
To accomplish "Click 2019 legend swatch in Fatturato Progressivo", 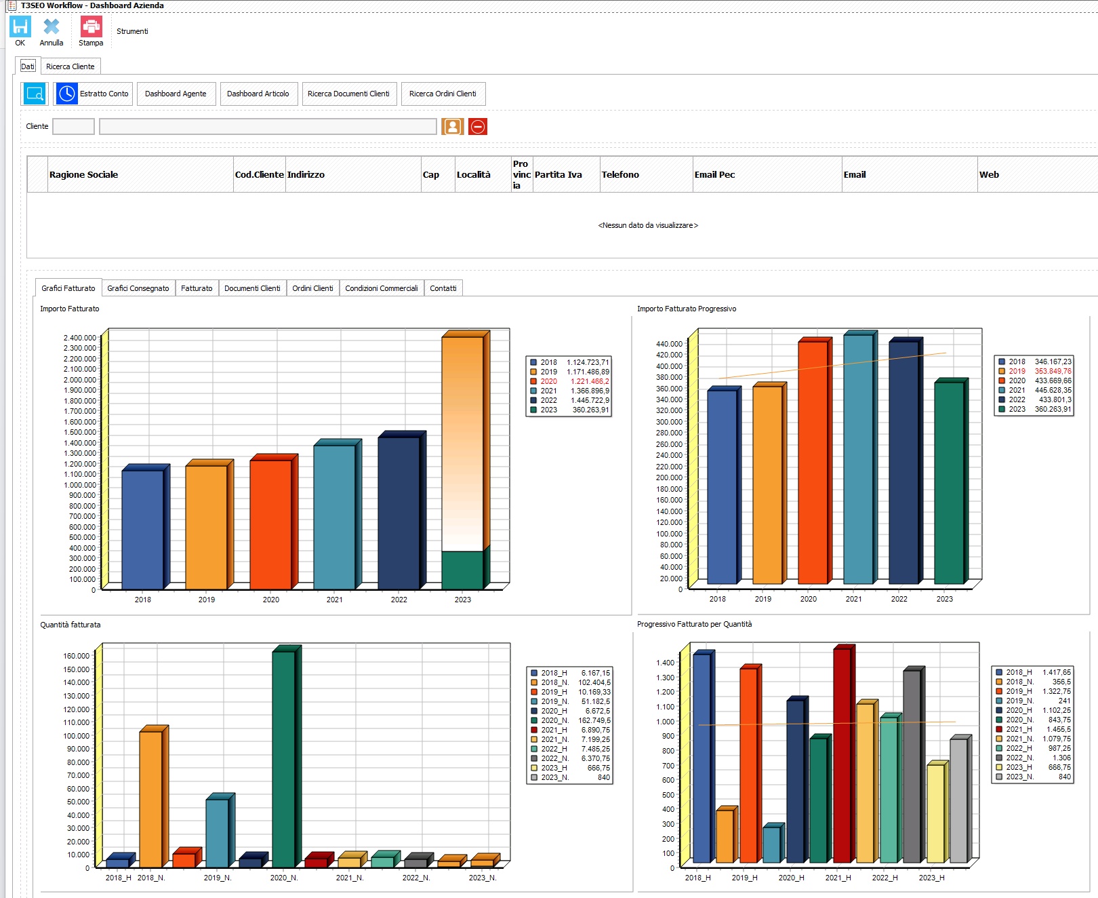I will point(1002,371).
